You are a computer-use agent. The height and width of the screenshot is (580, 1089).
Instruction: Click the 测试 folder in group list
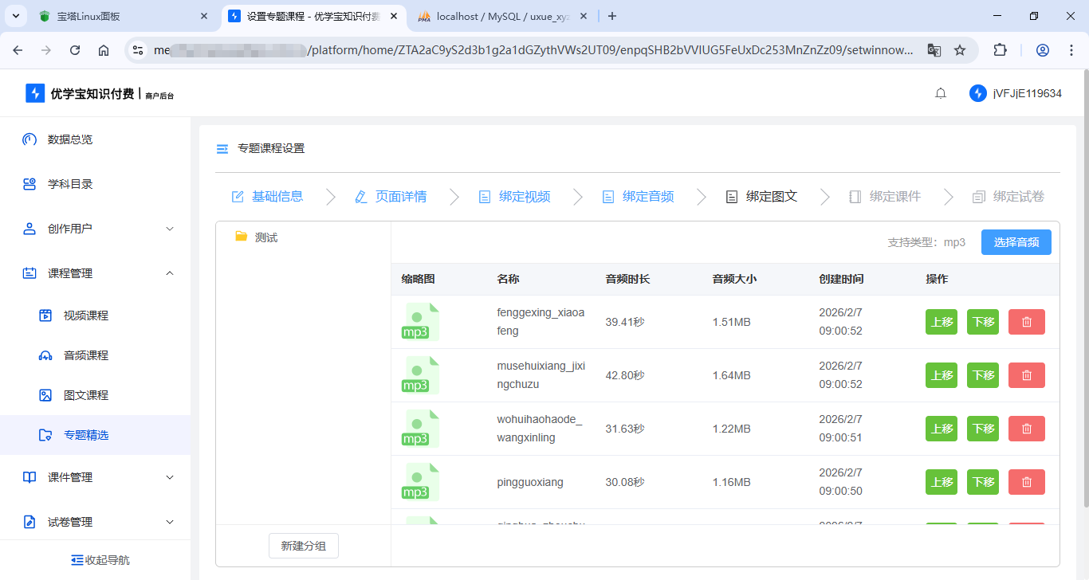[265, 237]
